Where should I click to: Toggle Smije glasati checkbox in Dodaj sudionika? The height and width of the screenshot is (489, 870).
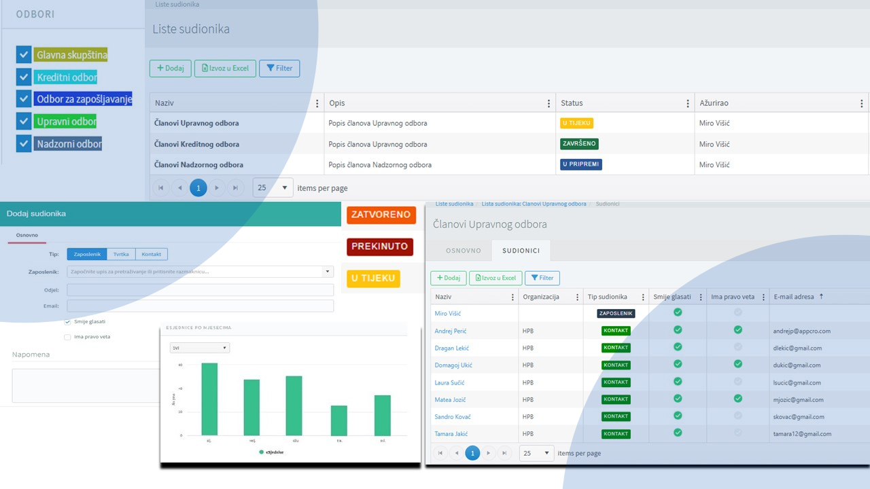[x=67, y=321]
